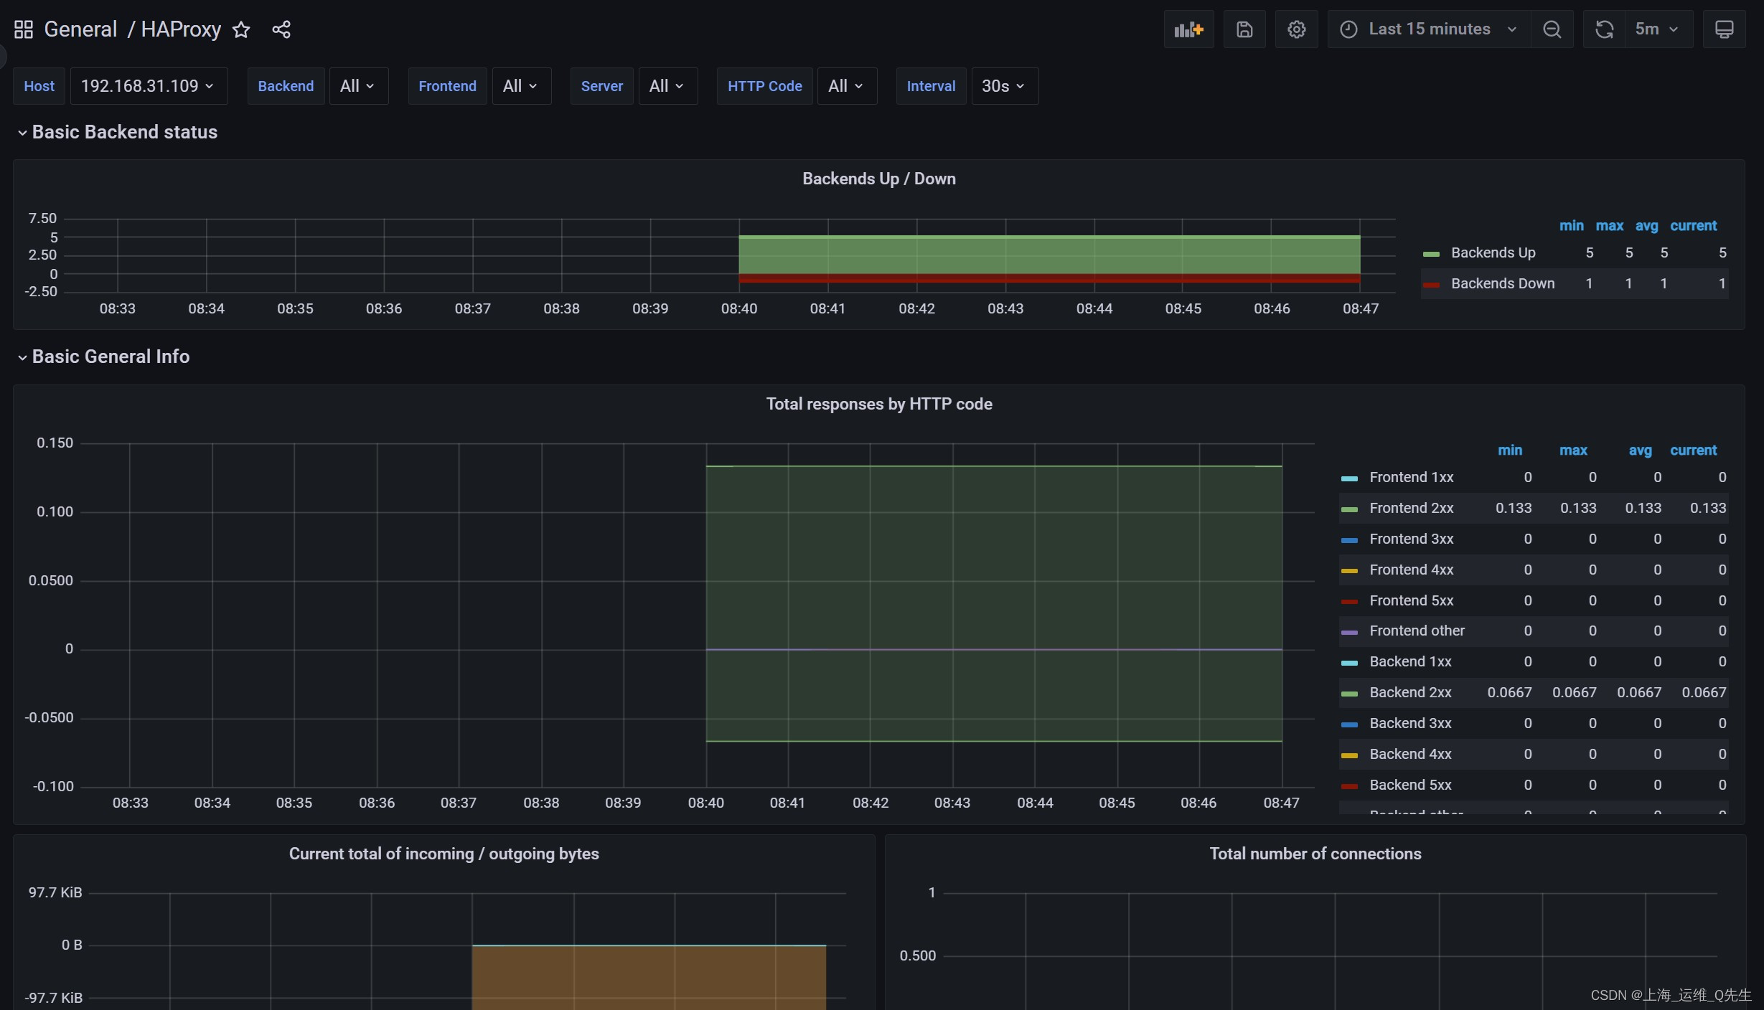Open the Last 15 minutes time picker
Screen dimensions: 1764x1010
(x=1429, y=29)
